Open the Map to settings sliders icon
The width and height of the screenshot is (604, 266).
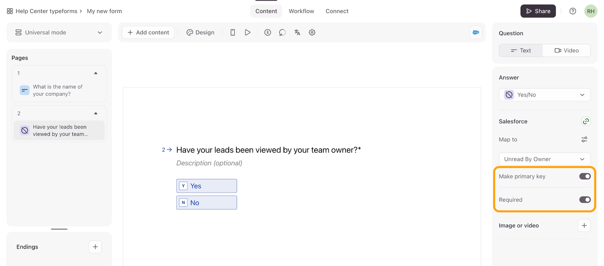pos(584,139)
